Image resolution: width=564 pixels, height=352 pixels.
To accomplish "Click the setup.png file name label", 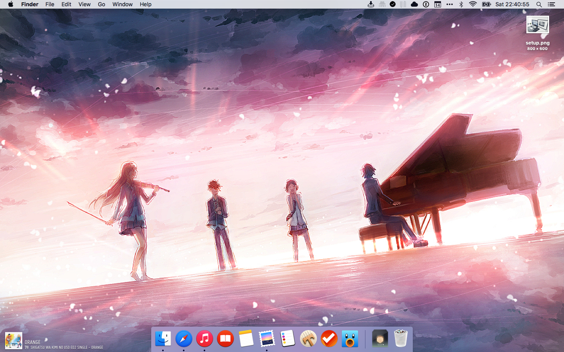I will click(x=538, y=43).
